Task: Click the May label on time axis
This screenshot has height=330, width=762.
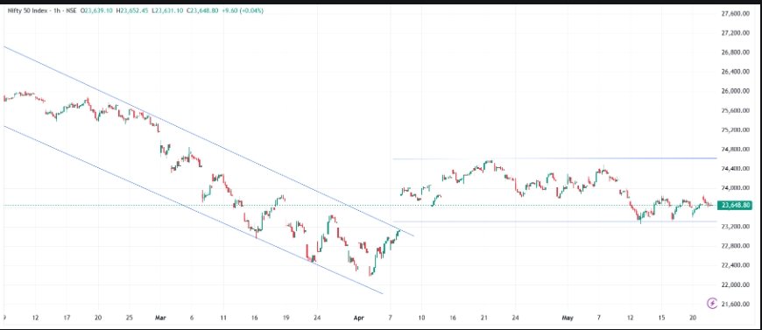Action: [x=568, y=319]
